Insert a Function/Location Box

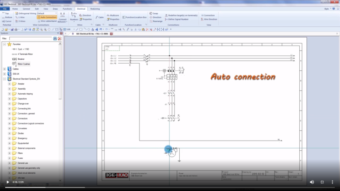(x=135, y=17)
